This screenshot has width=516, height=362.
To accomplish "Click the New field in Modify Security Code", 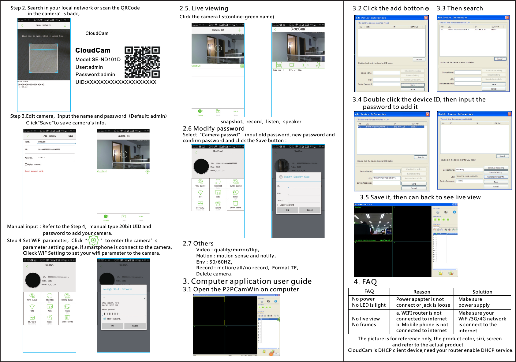I will 304,193.
